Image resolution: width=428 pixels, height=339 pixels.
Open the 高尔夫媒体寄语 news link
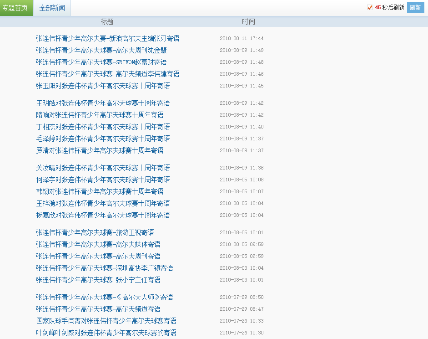(98, 244)
